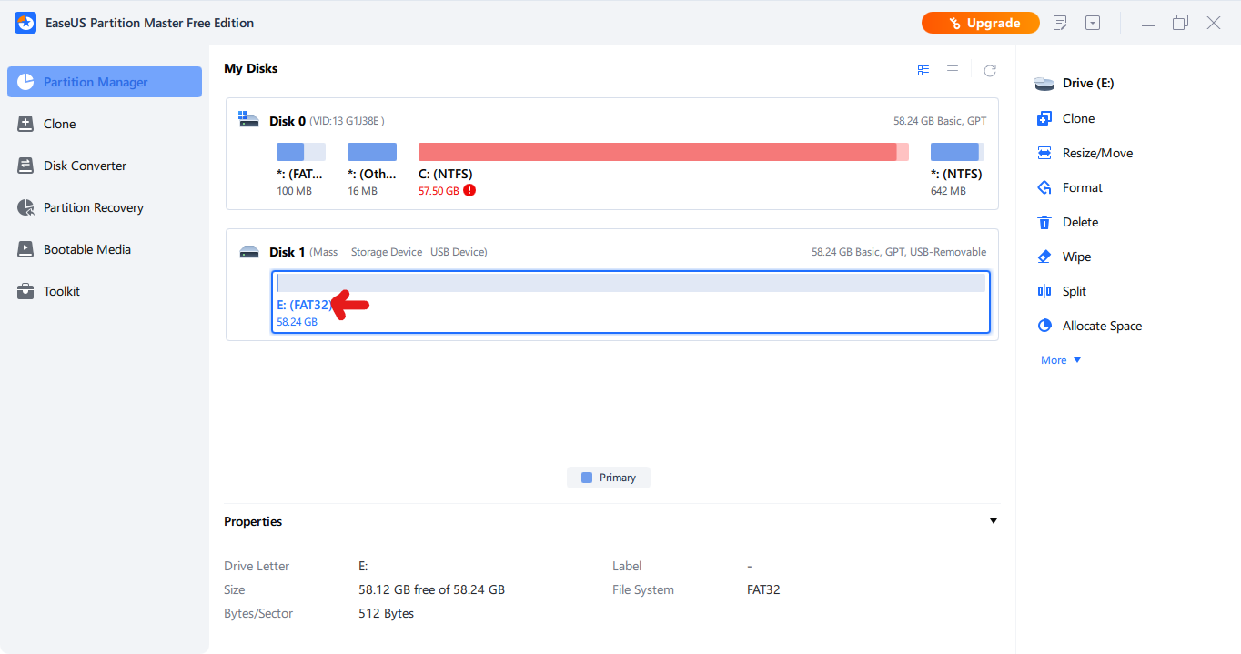Image resolution: width=1241 pixels, height=654 pixels.
Task: Delete the E: partition
Action: (1080, 222)
